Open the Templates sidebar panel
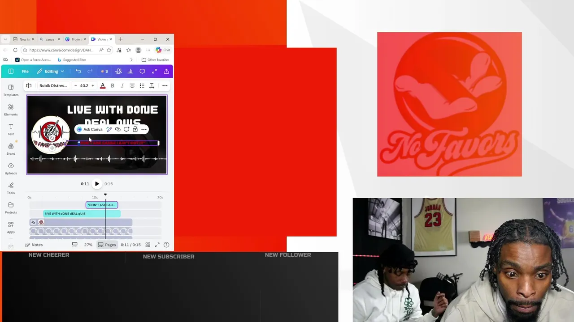This screenshot has height=322, width=574. [11, 90]
